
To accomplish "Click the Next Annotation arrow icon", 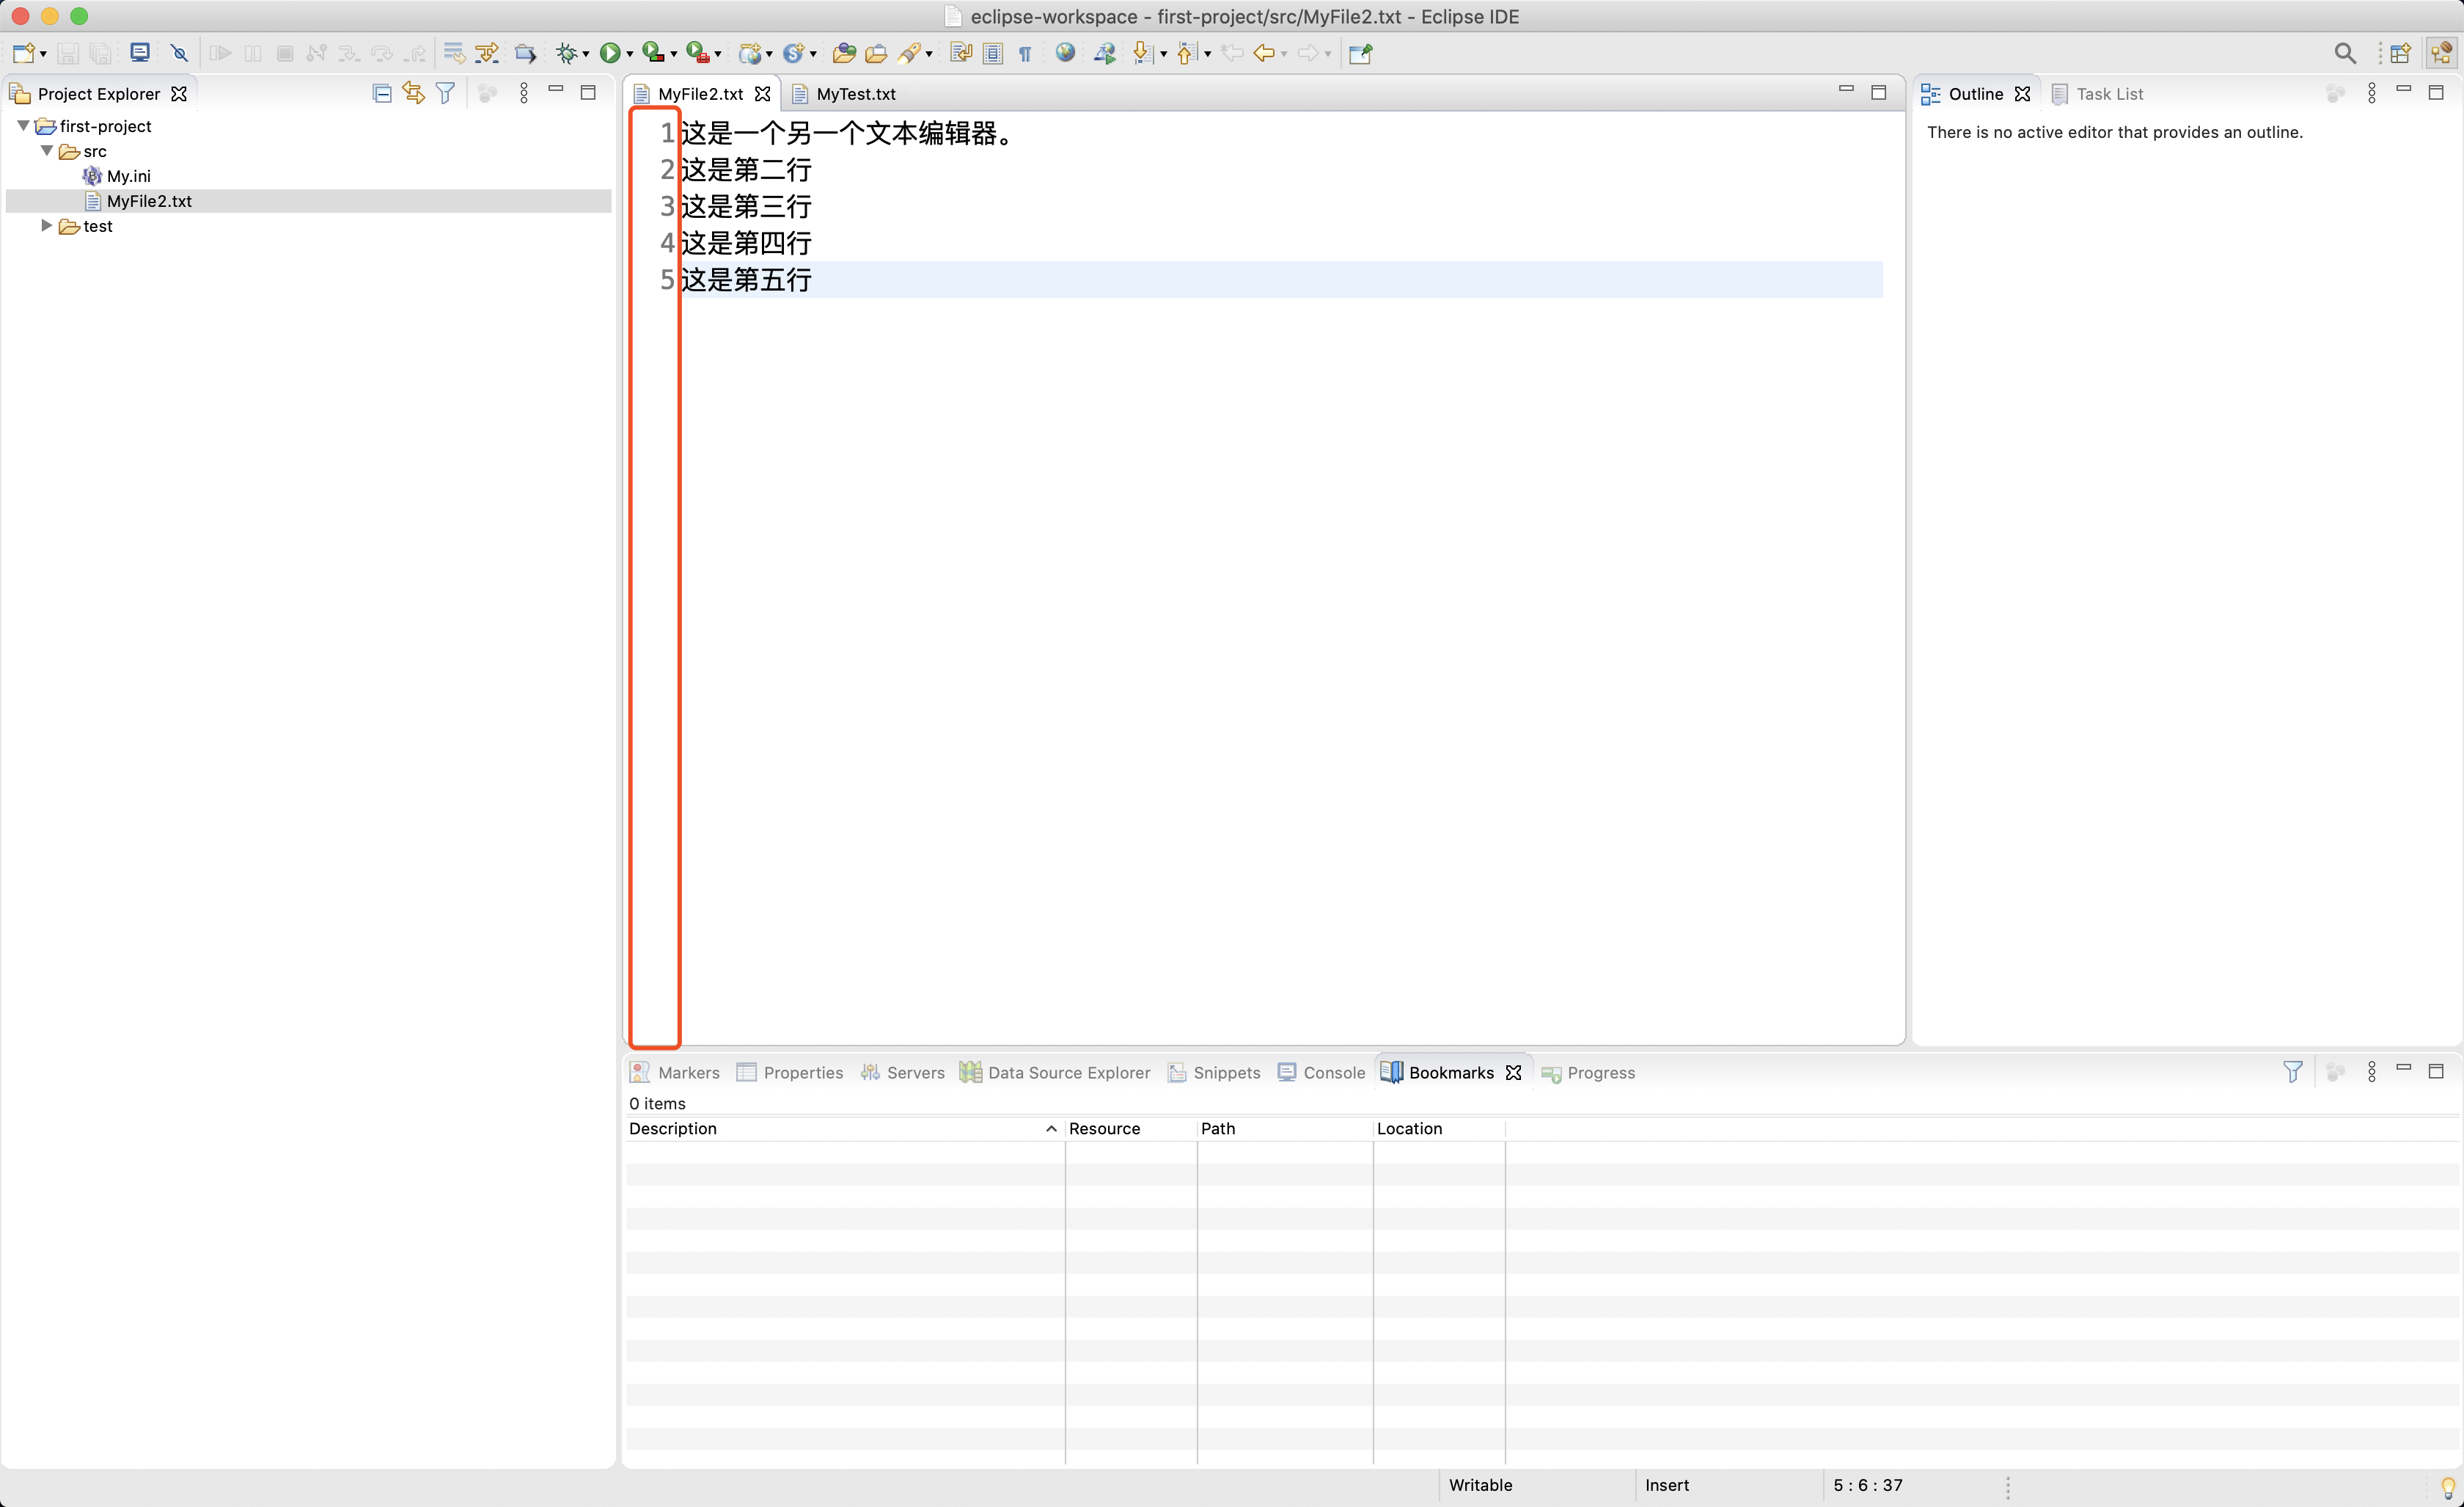I will [x=1144, y=53].
